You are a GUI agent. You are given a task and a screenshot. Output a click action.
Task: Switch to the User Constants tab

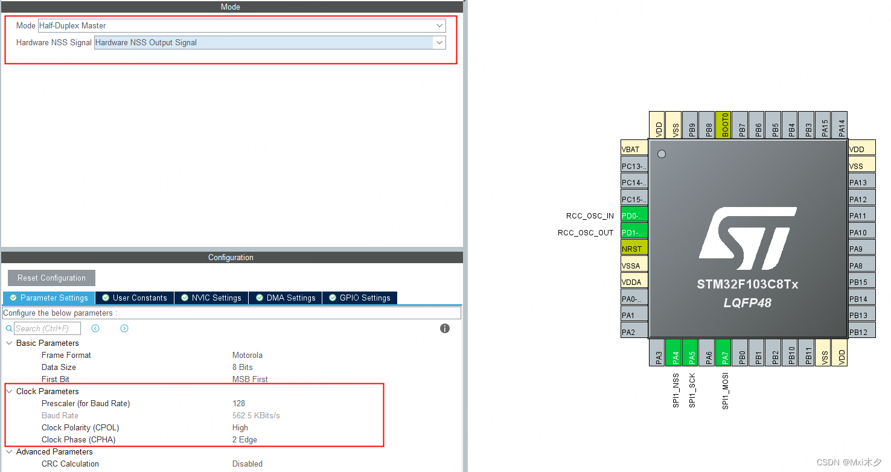[134, 298]
